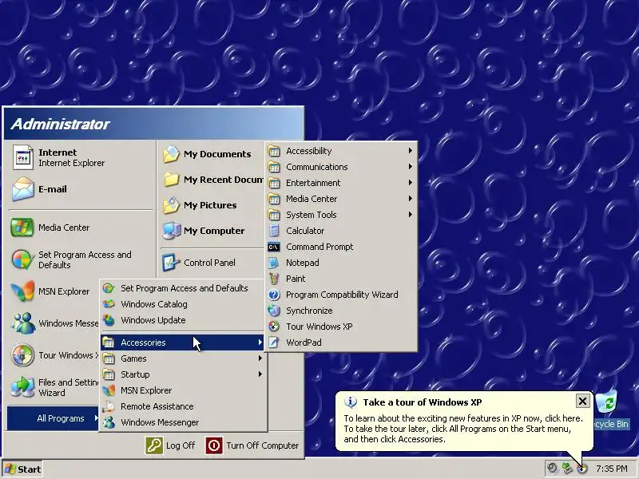This screenshot has width=639, height=479.
Task: Open Control Panel
Action: click(x=211, y=263)
